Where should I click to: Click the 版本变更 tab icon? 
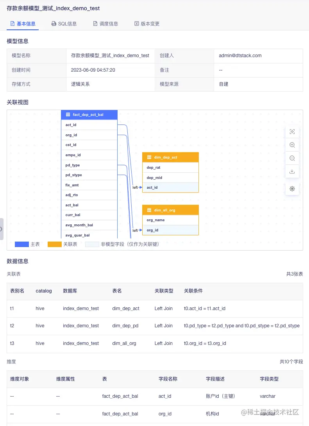137,23
